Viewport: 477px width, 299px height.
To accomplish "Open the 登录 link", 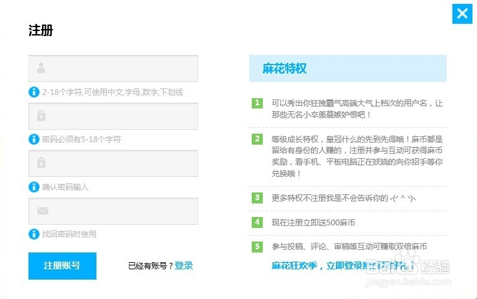I will [x=184, y=265].
